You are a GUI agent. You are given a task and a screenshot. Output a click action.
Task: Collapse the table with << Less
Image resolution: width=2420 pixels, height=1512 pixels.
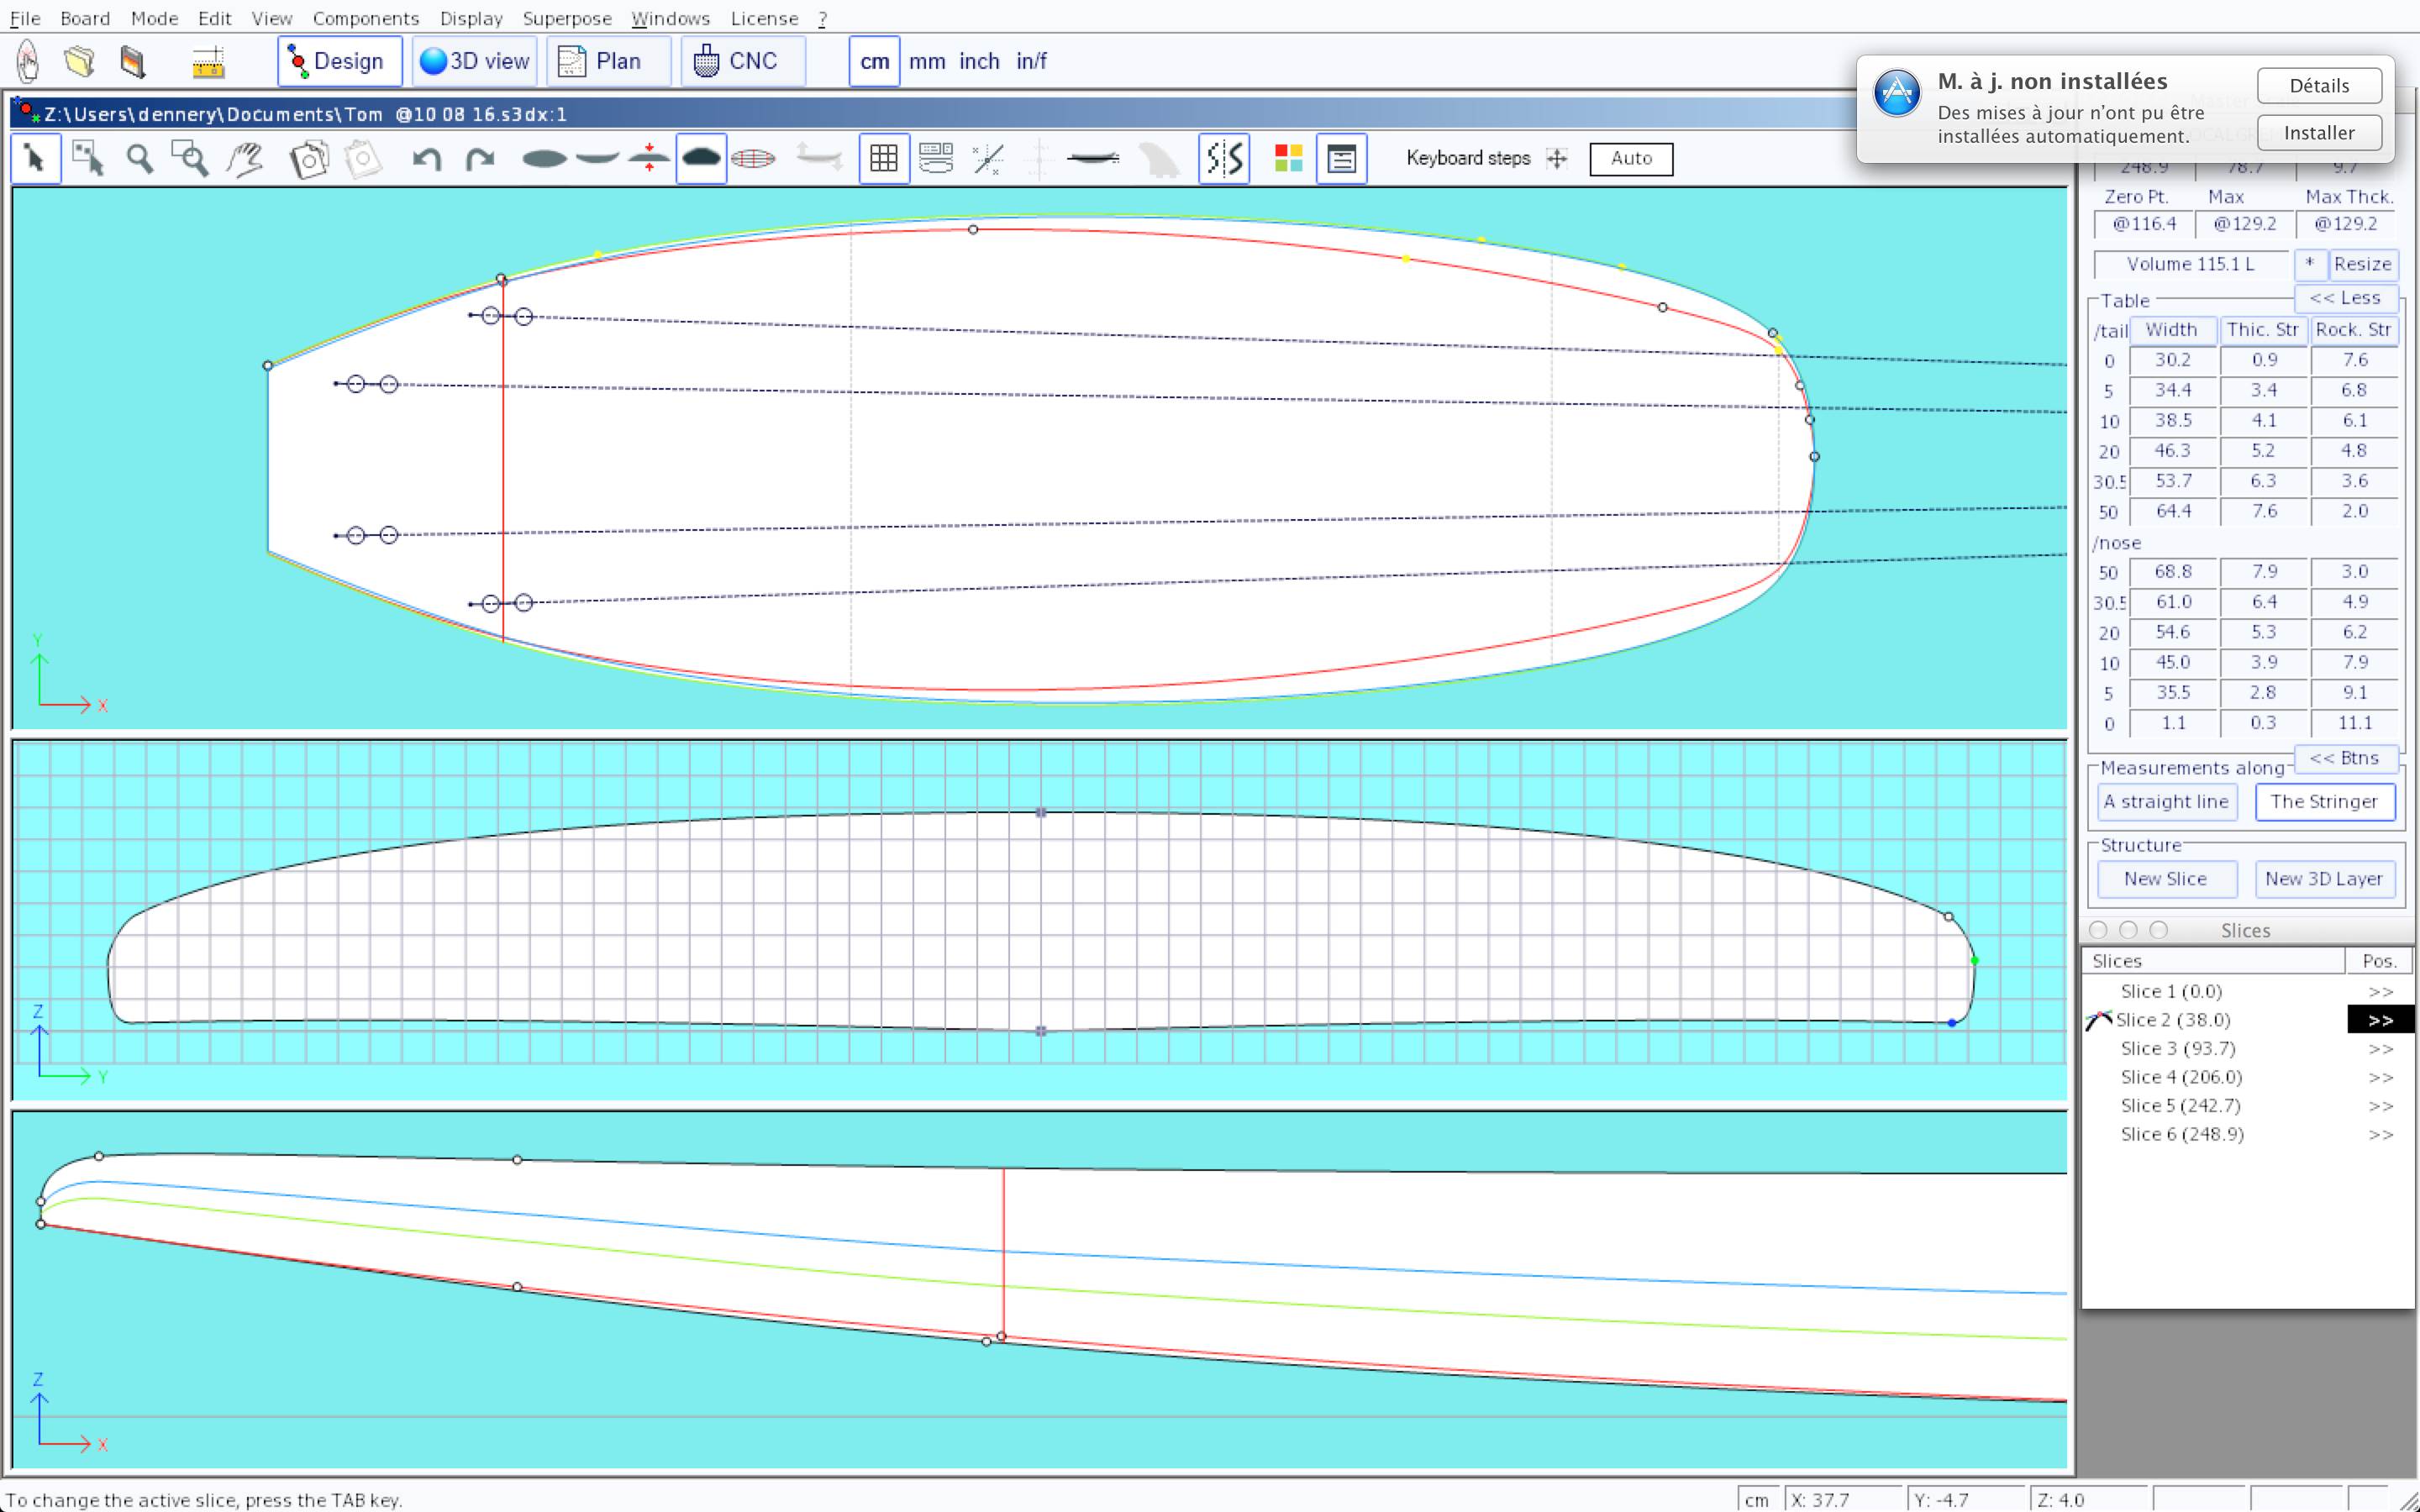(2344, 298)
